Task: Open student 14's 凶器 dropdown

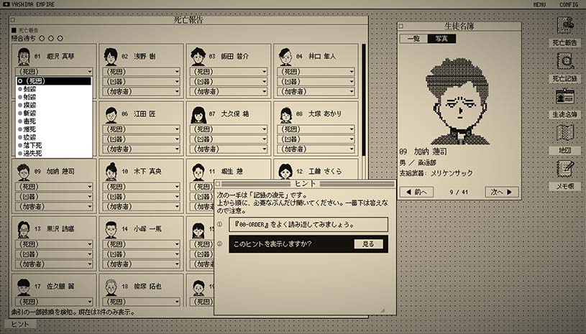Action: click(x=141, y=254)
